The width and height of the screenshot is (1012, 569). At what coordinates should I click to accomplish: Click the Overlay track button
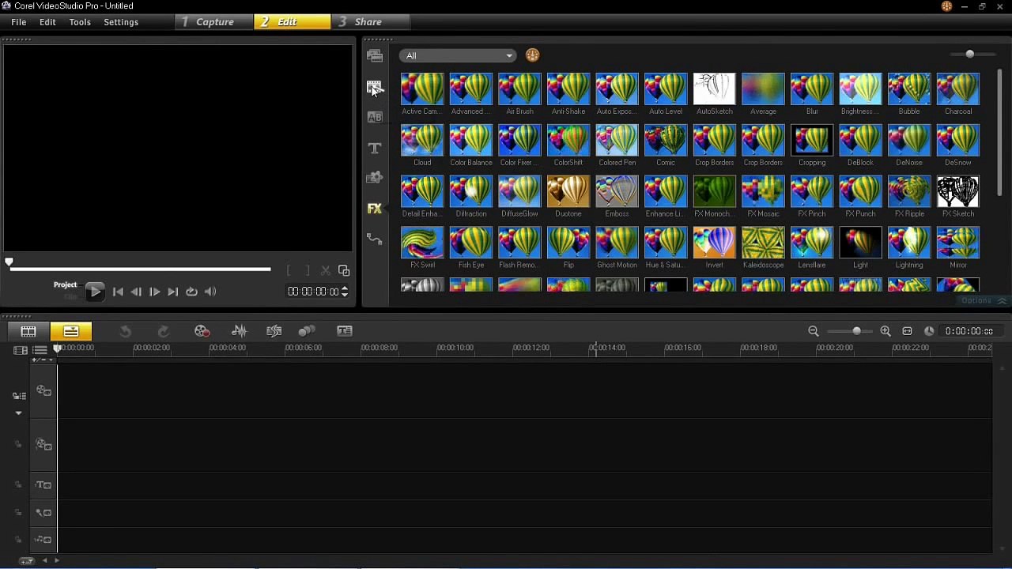(x=44, y=445)
